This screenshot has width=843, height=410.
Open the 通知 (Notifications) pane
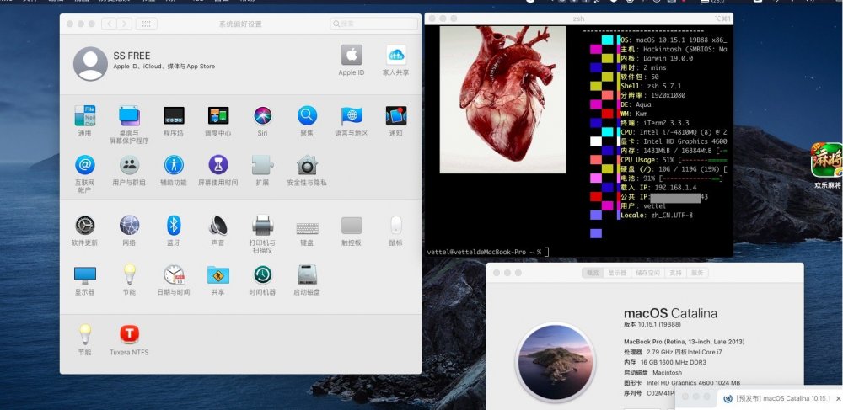(395, 116)
